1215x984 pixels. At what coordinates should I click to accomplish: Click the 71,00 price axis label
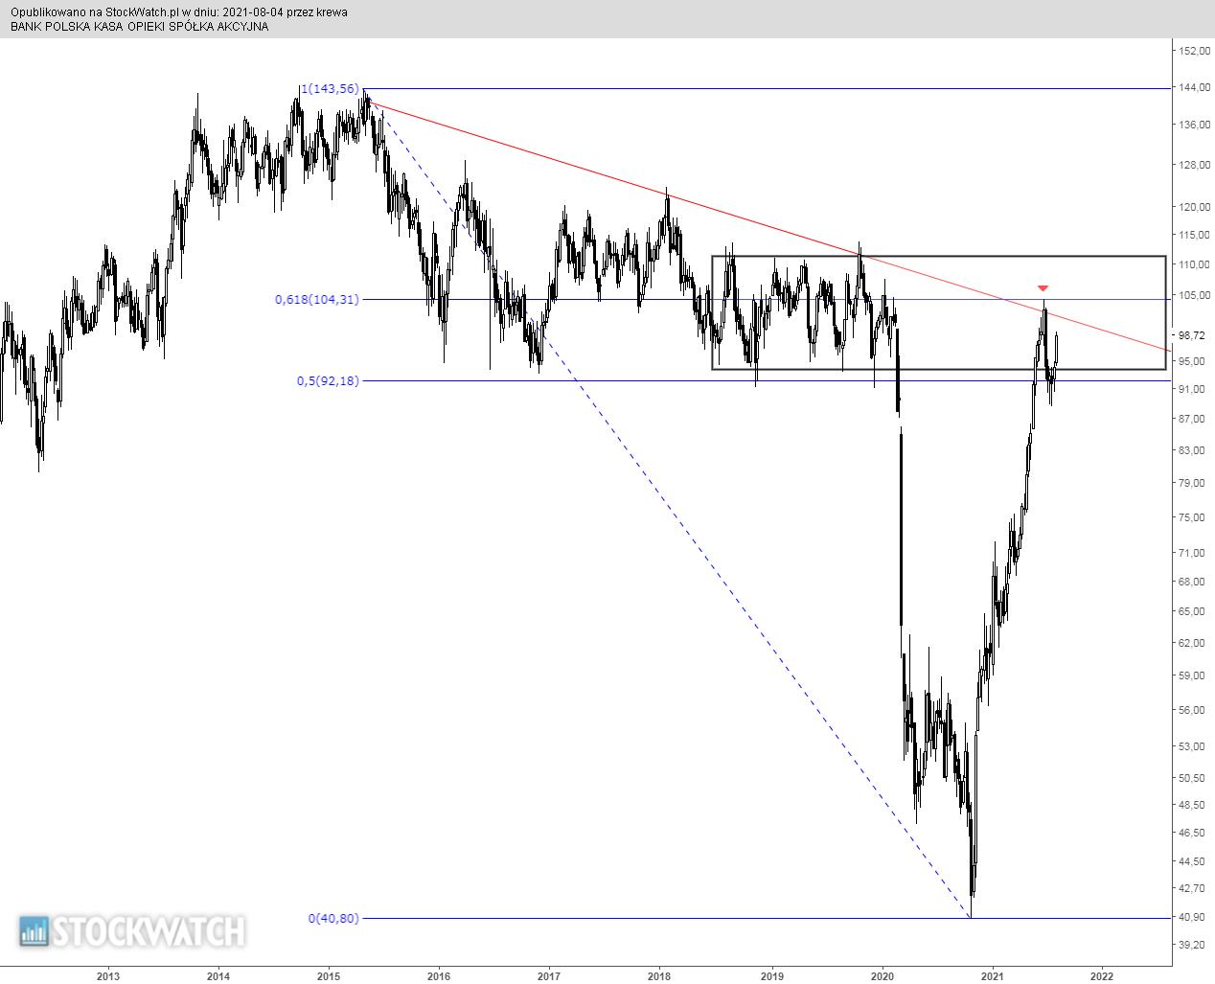click(x=1193, y=553)
